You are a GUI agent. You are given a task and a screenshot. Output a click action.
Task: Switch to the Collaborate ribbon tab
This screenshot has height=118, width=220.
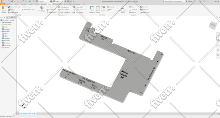pyautogui.click(x=76, y=4)
